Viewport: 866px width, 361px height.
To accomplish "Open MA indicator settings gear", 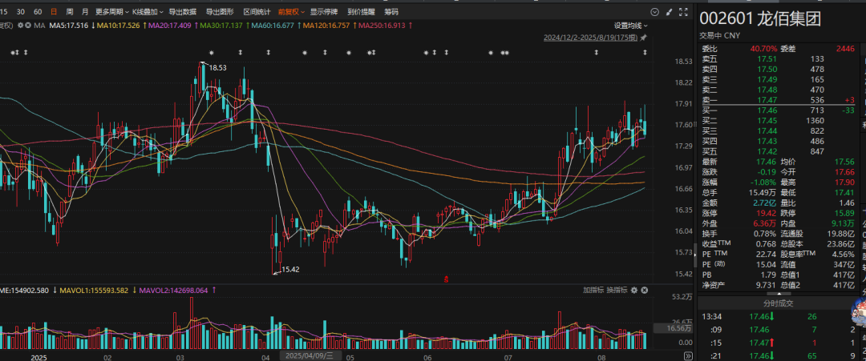I will 20,25.
